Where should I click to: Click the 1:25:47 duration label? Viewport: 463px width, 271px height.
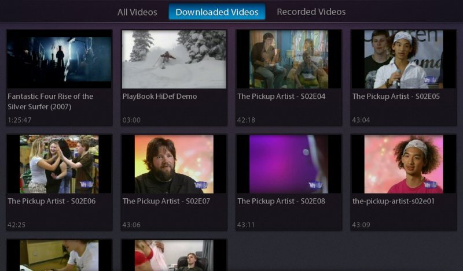pos(20,120)
